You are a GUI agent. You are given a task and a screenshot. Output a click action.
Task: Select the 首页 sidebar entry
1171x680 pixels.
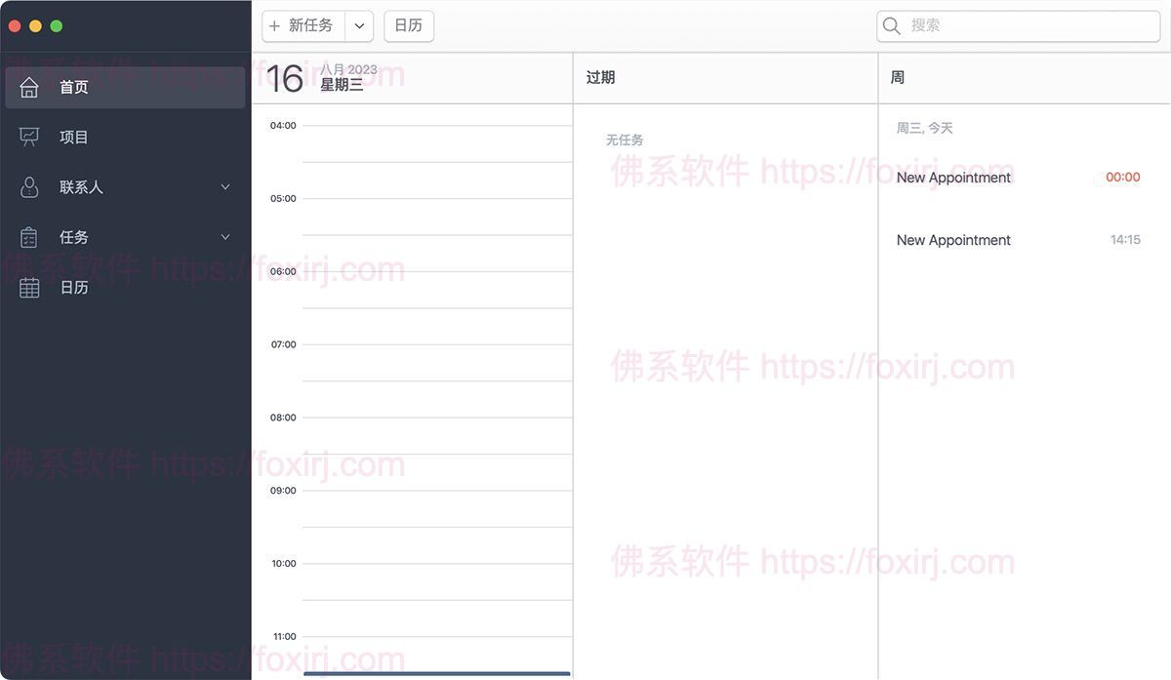[73, 86]
